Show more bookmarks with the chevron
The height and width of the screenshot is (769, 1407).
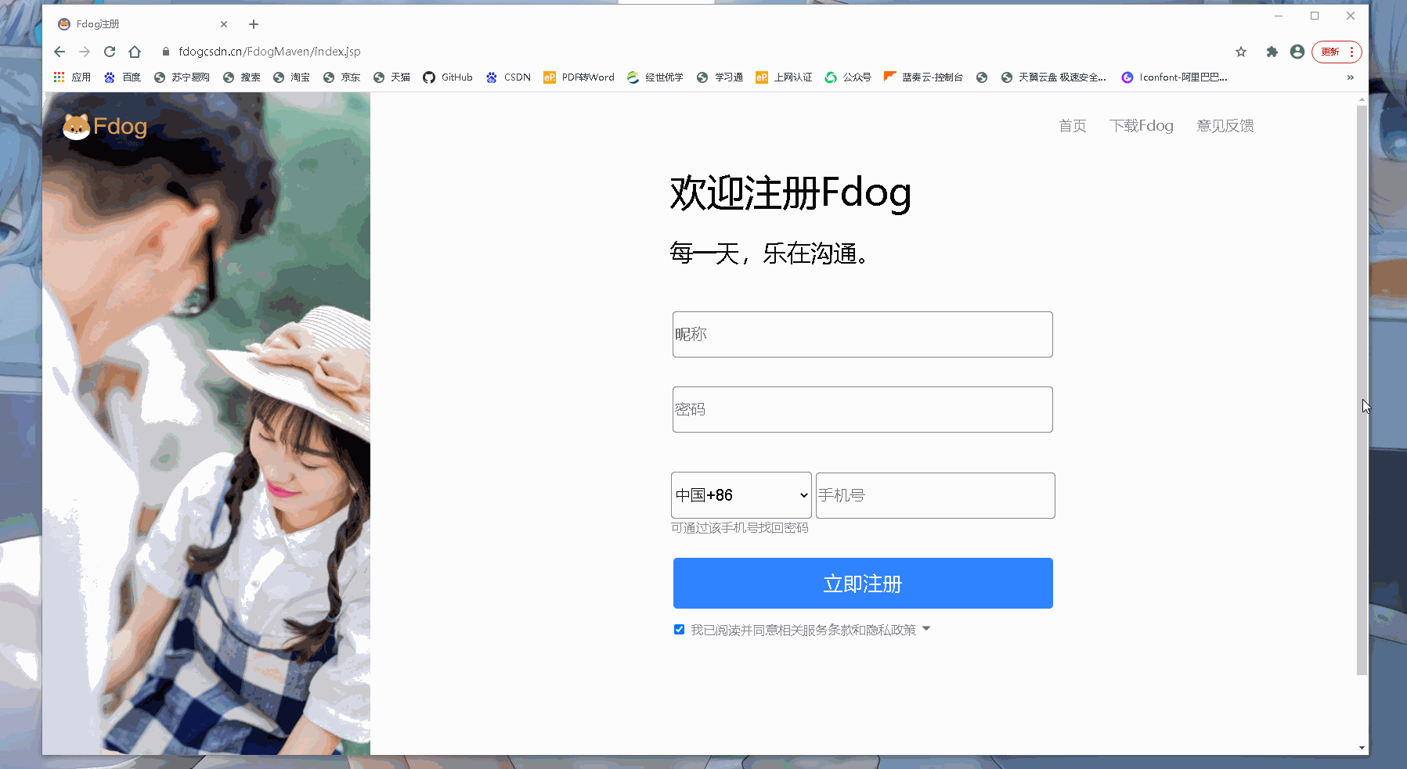click(x=1350, y=77)
